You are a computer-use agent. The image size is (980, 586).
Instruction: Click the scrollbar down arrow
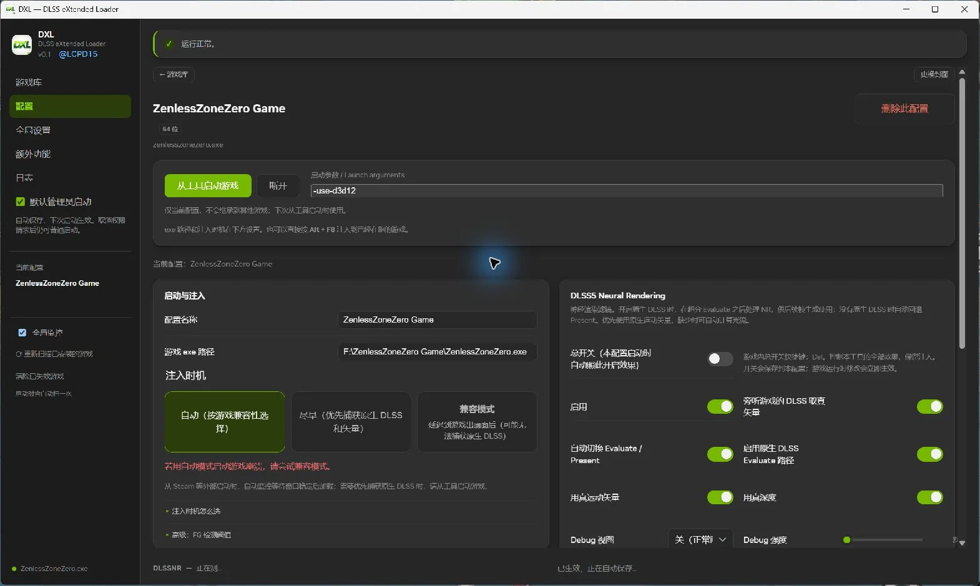click(x=962, y=543)
